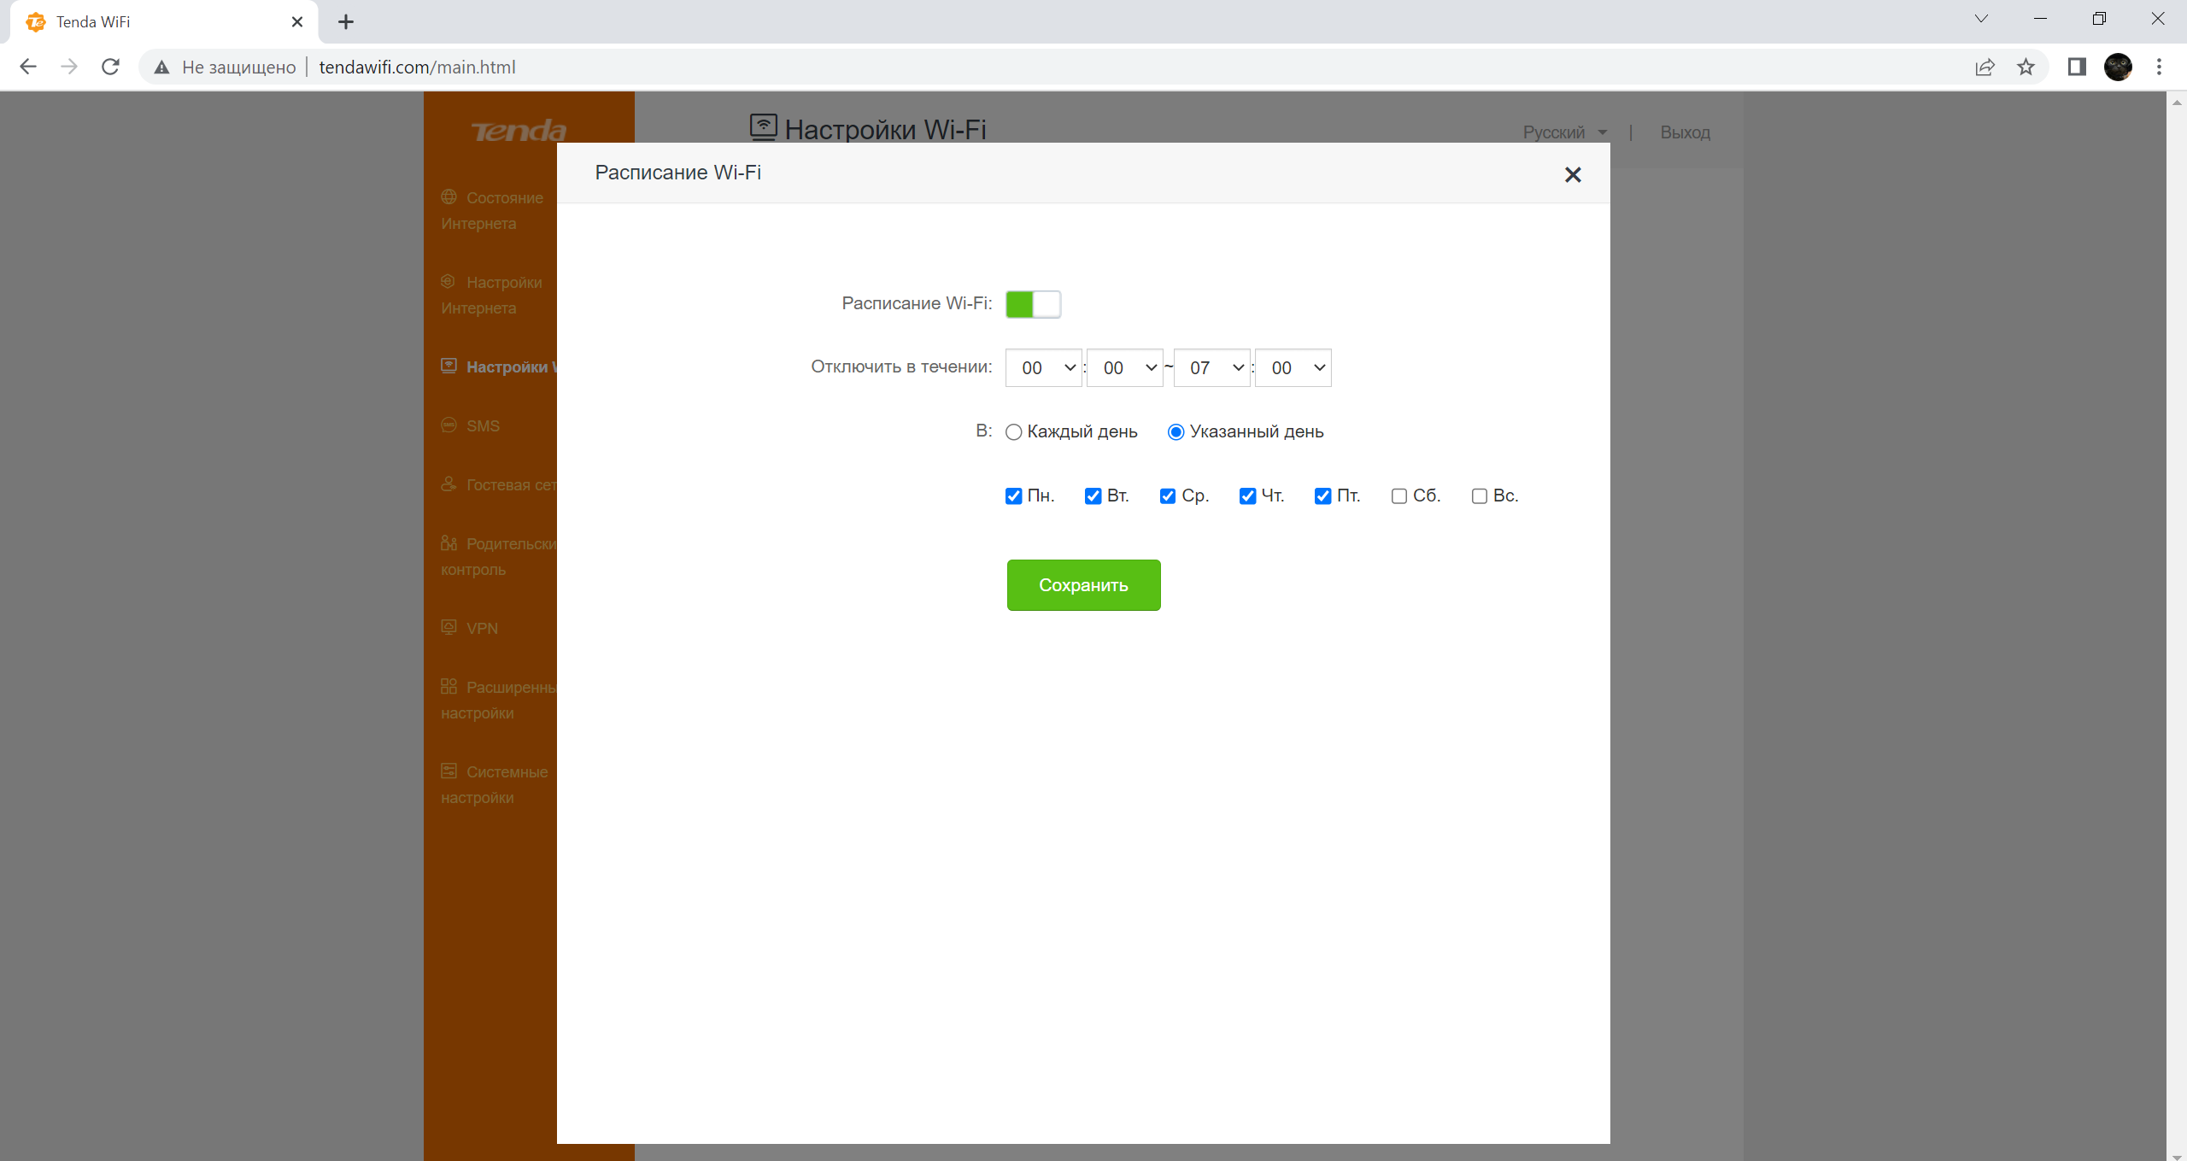The image size is (2187, 1161).
Task: Click the Tenda logo
Action: click(x=518, y=132)
